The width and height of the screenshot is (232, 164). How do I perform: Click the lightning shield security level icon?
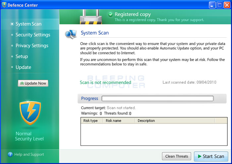coord(30,113)
